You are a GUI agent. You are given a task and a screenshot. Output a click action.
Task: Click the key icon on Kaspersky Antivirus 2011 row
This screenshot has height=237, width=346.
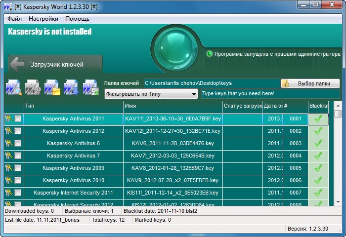pos(9,118)
